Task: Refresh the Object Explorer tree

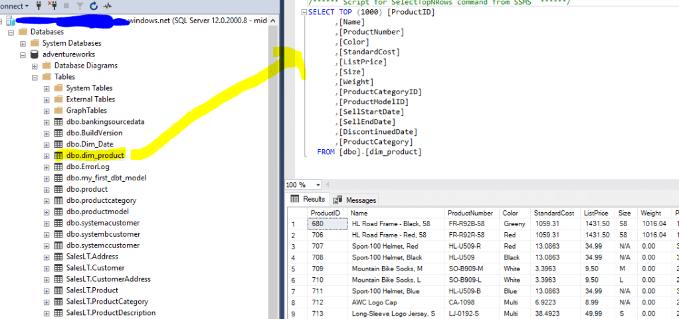Action: click(x=93, y=6)
